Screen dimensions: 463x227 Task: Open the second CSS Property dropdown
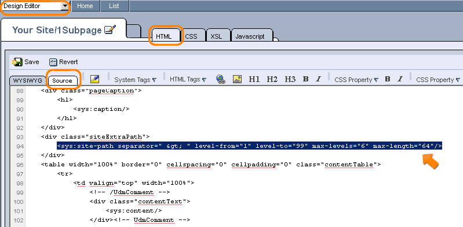click(x=438, y=80)
